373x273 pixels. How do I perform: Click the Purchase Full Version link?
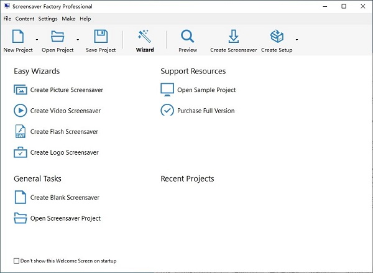click(x=206, y=111)
